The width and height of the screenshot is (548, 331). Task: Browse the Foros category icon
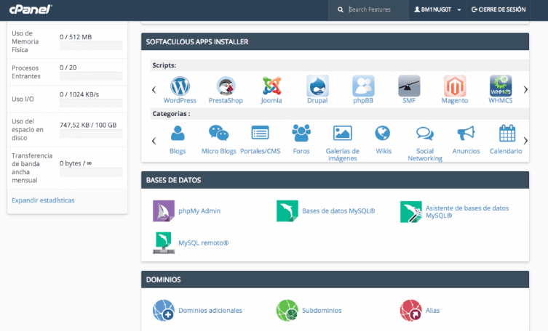coord(301,133)
